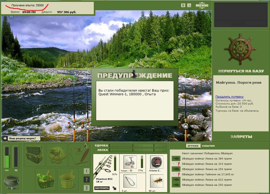
Task: Click the ЯД level bar
Action: click(16, 157)
